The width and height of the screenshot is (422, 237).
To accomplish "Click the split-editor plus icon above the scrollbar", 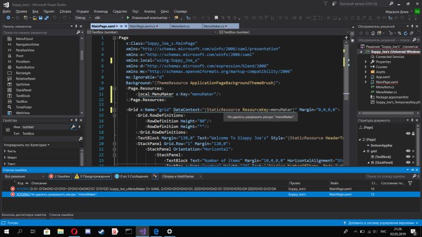I will click(347, 37).
